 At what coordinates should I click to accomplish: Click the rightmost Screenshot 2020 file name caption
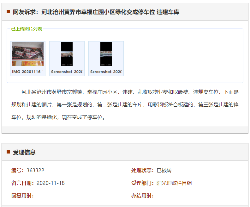coord(106,72)
